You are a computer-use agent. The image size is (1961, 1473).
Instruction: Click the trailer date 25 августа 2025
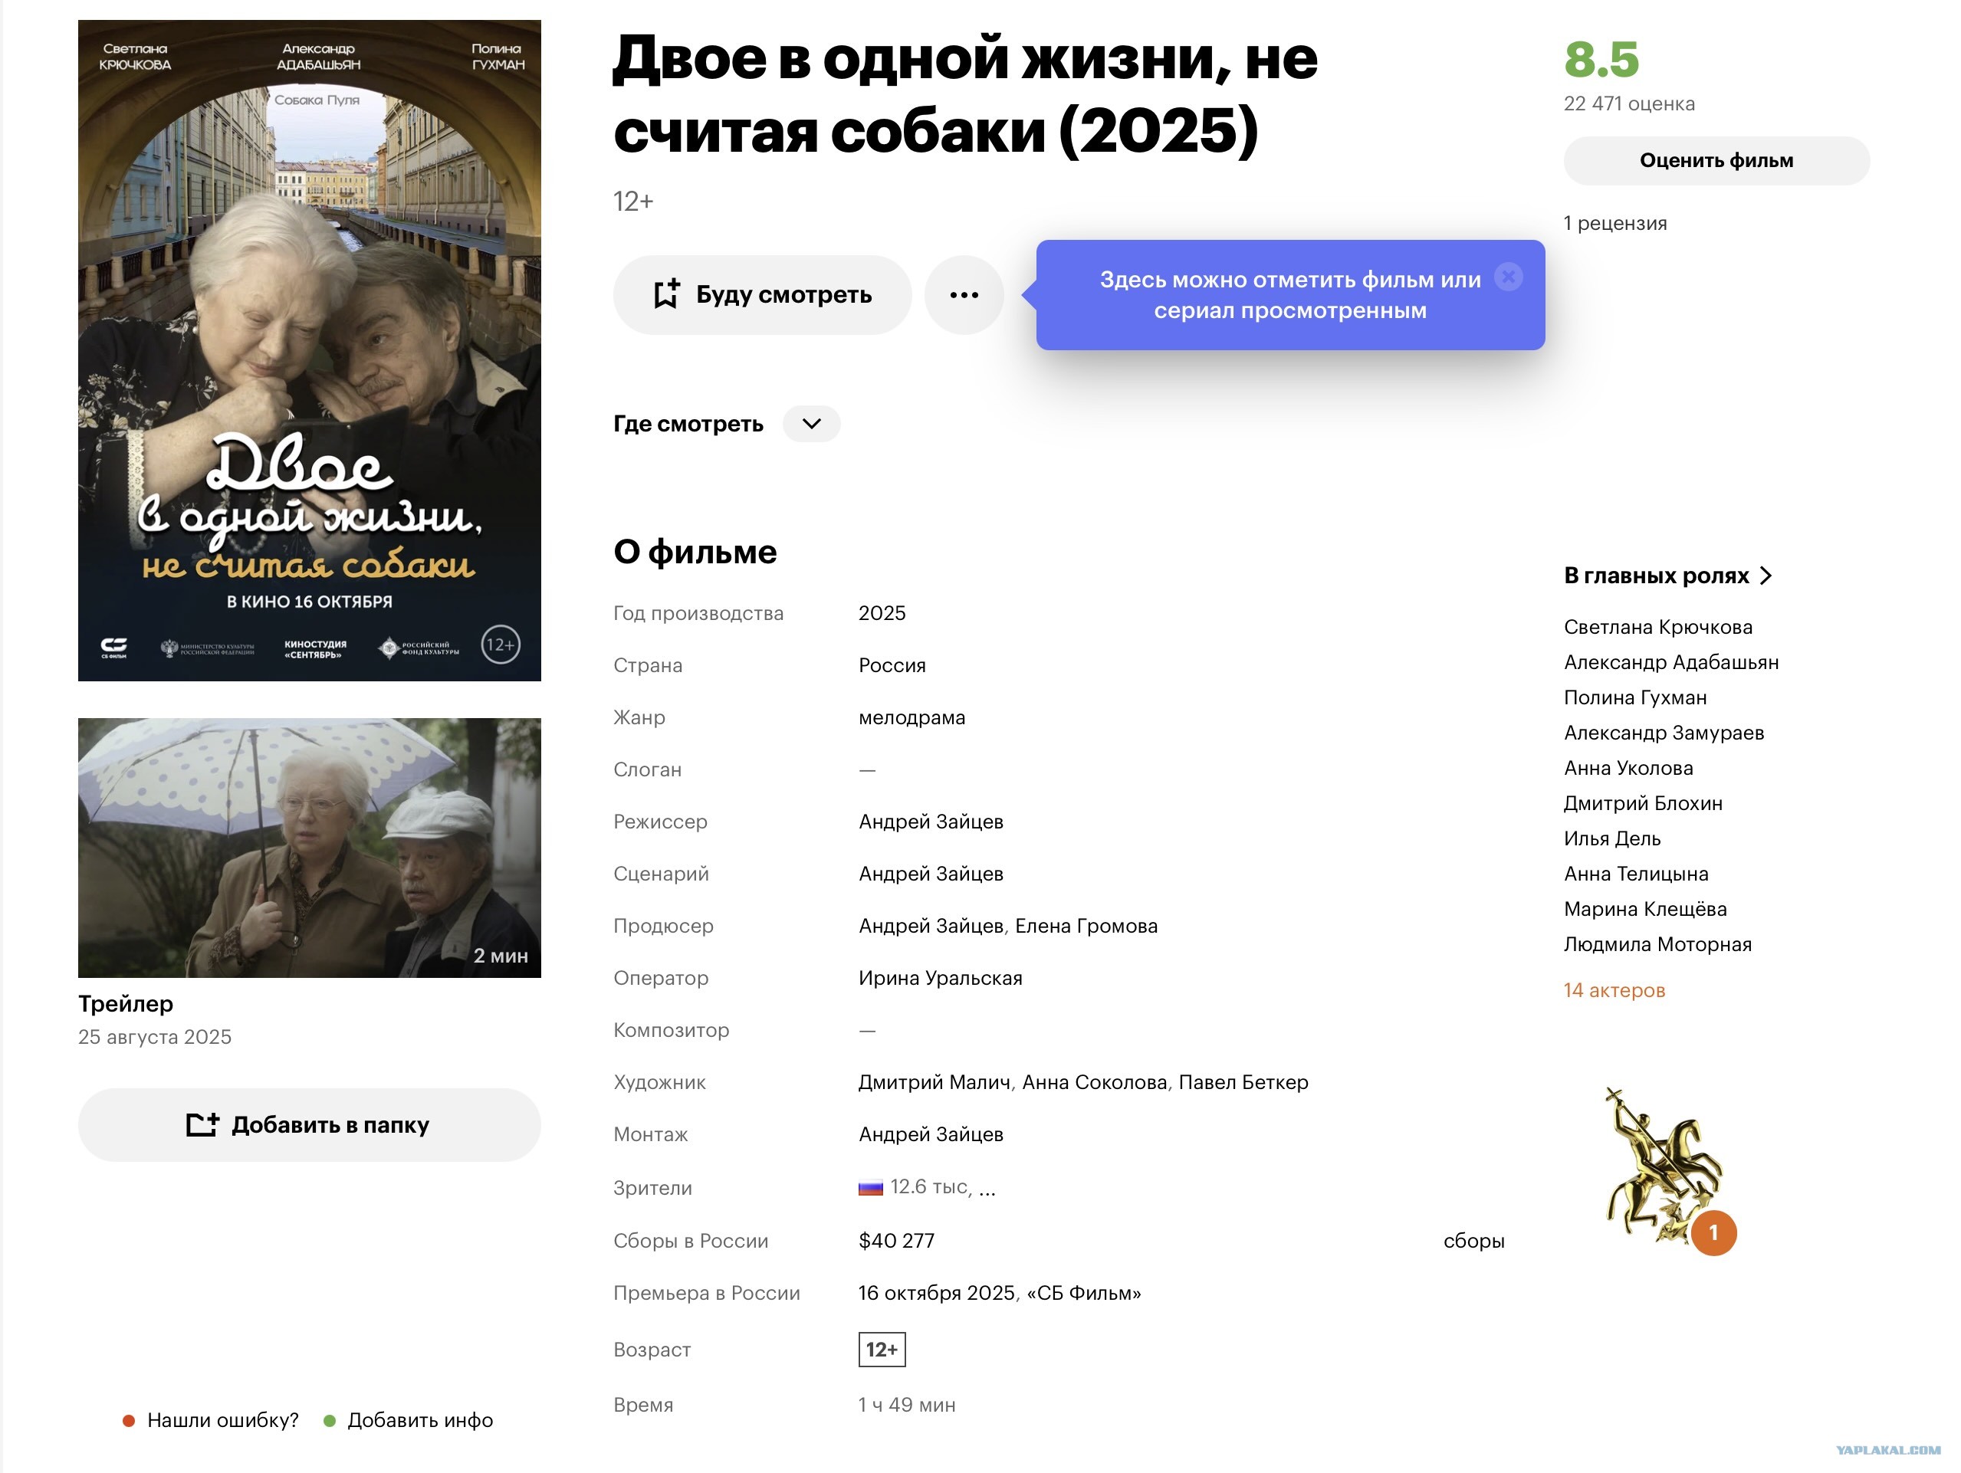155,1037
